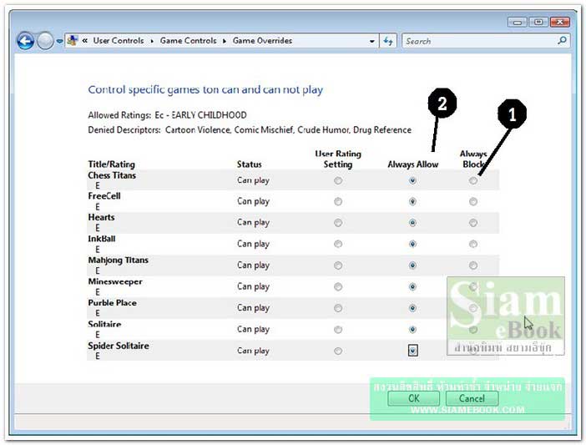Click the double chevron in address bar

pos(85,41)
